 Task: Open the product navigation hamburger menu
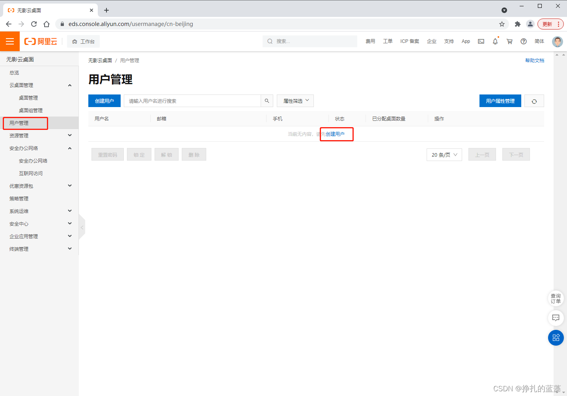(x=9, y=41)
